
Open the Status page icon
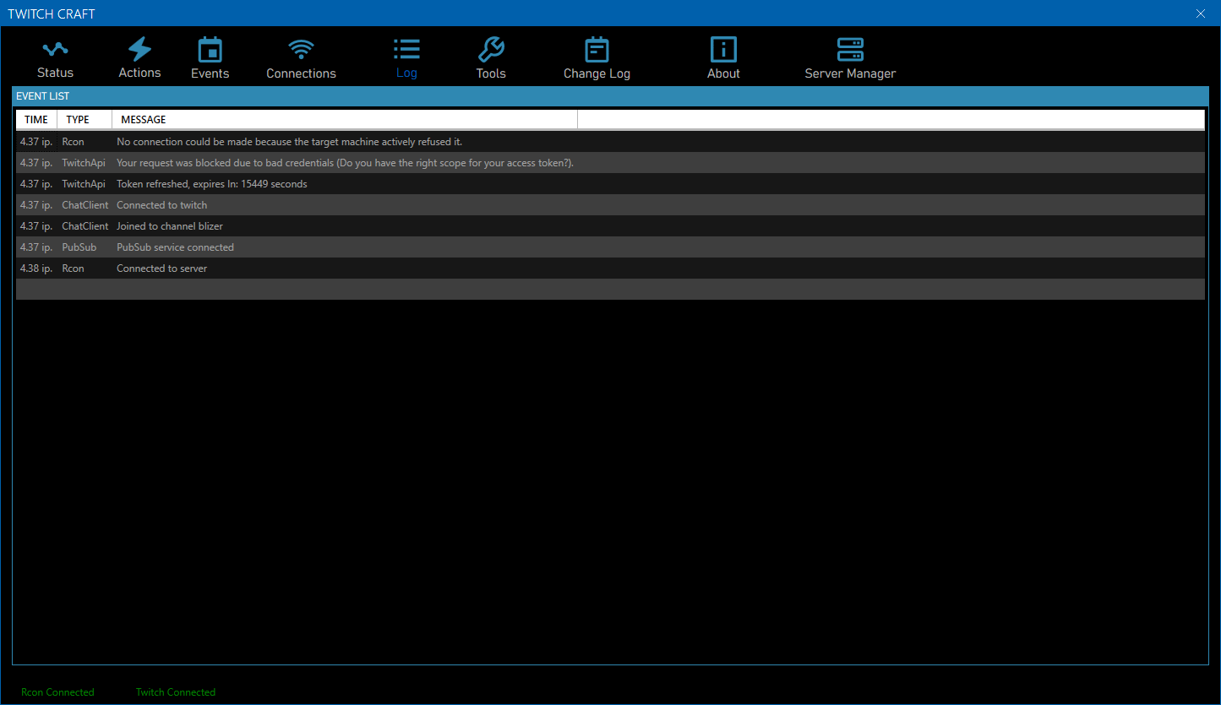[55, 50]
